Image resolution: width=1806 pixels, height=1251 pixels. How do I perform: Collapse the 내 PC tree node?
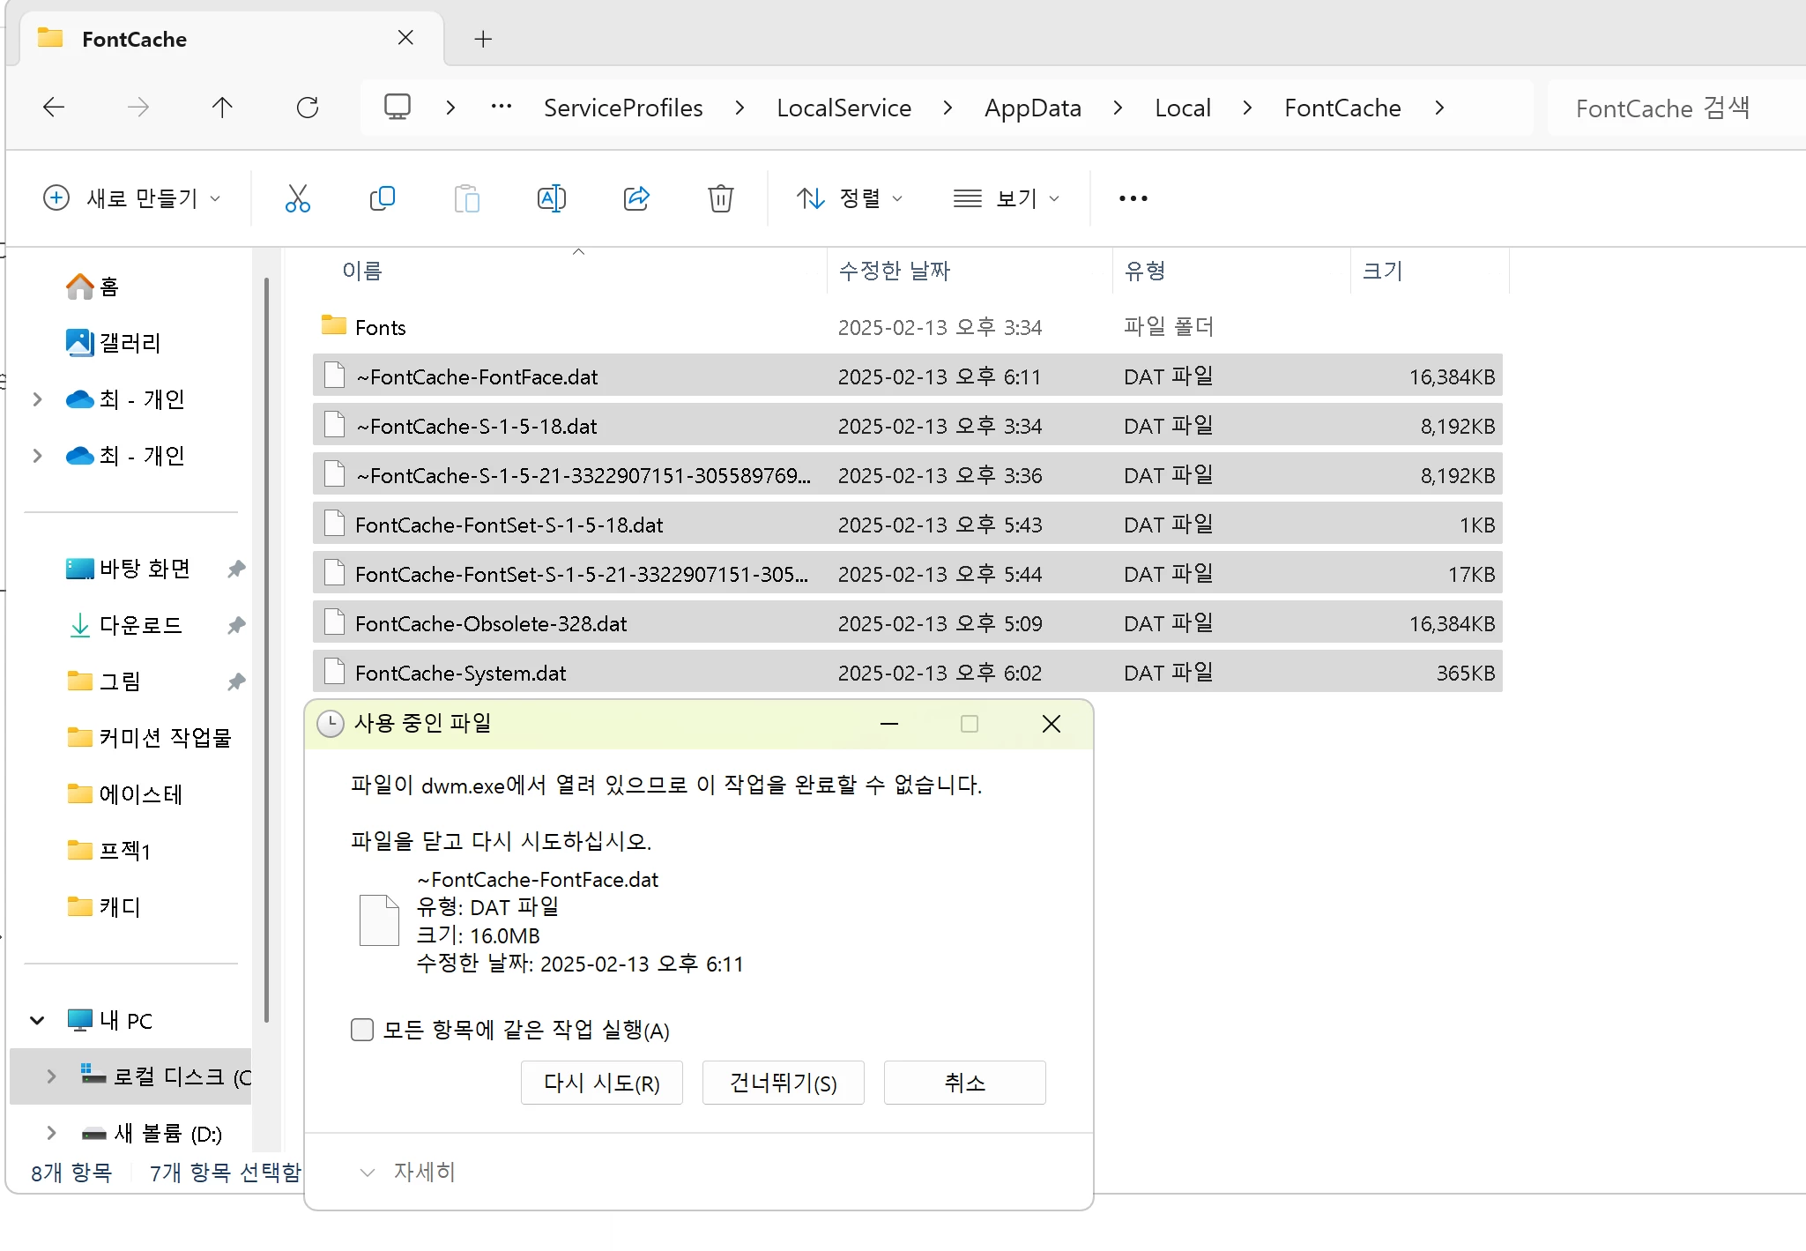click(x=37, y=1020)
